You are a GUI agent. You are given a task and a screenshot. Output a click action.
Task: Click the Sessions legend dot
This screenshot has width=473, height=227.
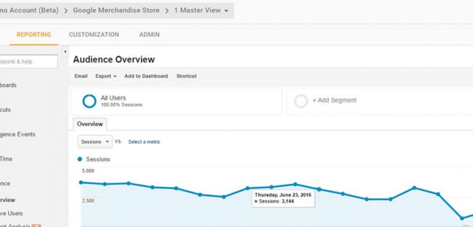tap(80, 159)
